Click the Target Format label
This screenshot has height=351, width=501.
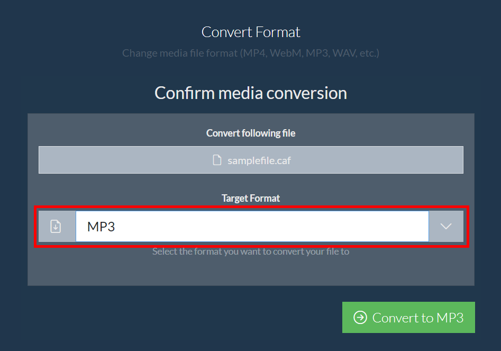(250, 198)
